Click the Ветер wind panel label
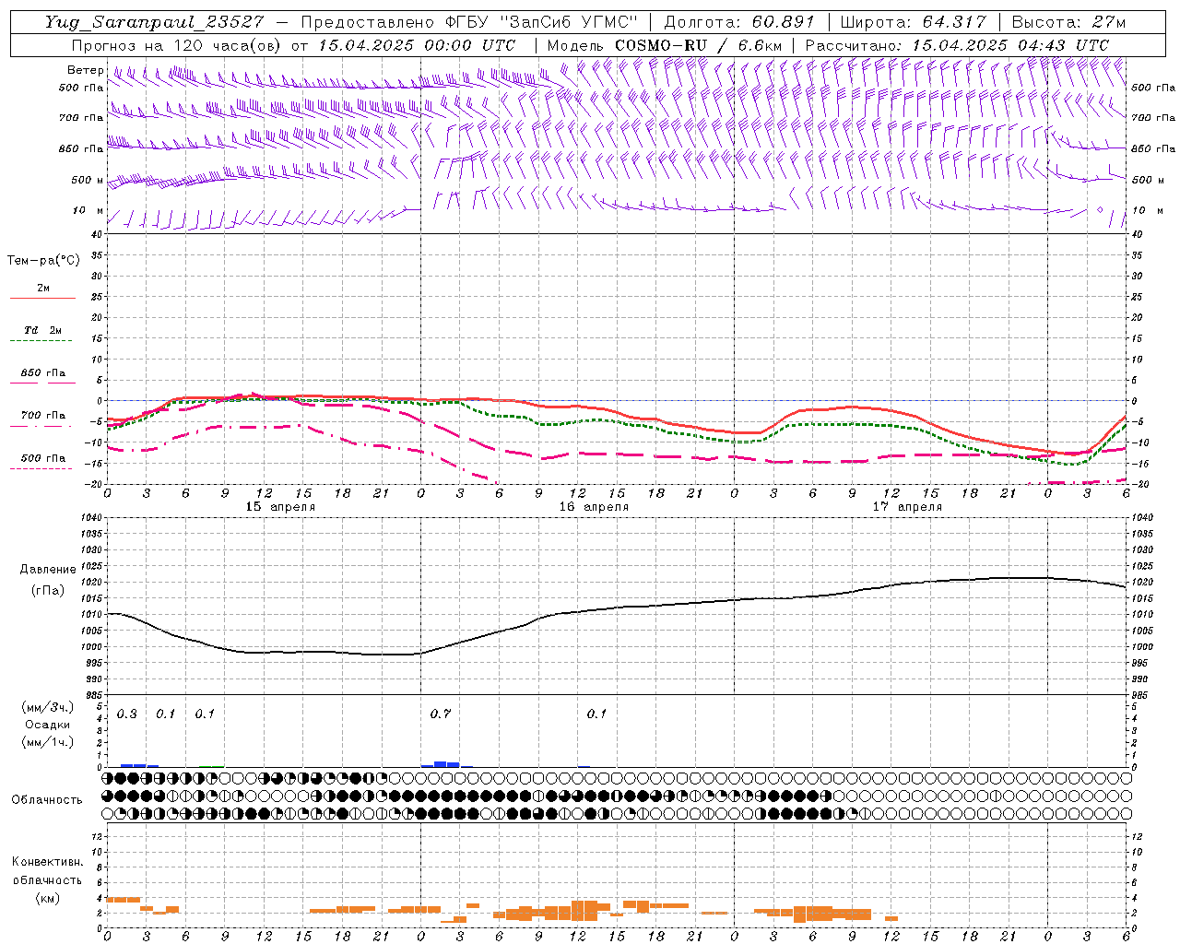Image resolution: width=1180 pixels, height=944 pixels. tap(85, 70)
